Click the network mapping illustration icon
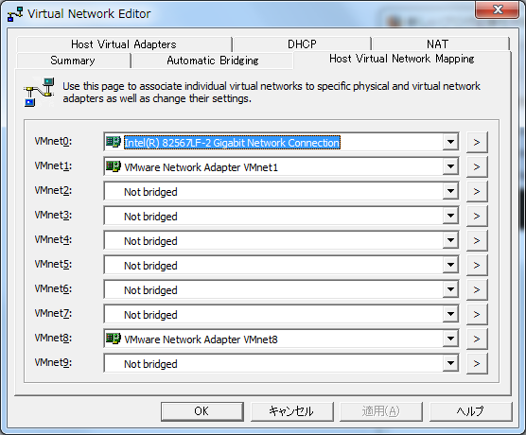This screenshot has width=526, height=435. coord(39,93)
